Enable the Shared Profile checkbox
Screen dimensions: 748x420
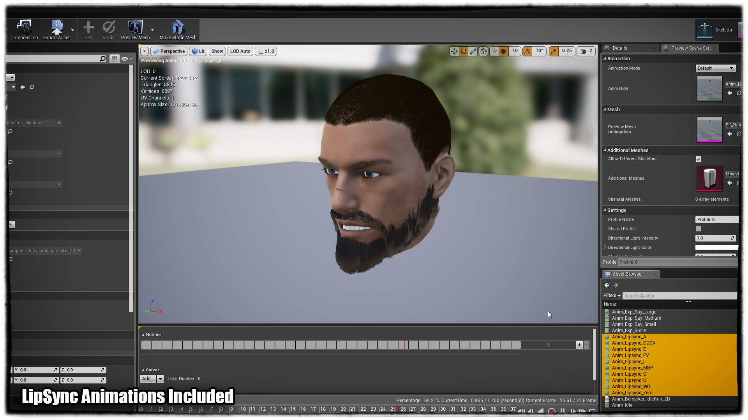tap(699, 229)
